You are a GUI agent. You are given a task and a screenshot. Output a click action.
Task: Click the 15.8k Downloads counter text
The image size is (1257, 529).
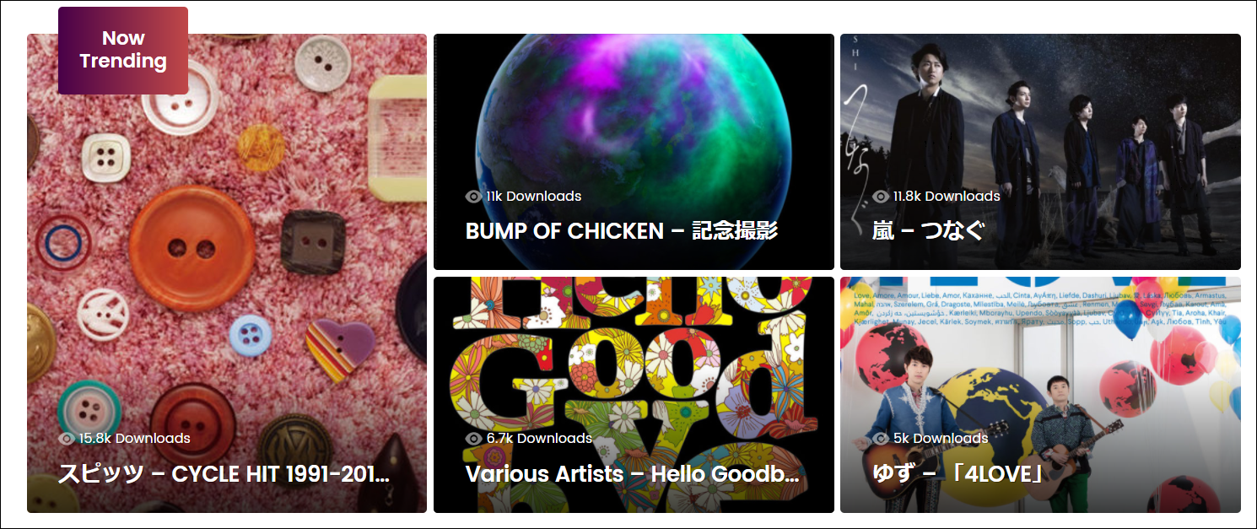[x=134, y=439]
